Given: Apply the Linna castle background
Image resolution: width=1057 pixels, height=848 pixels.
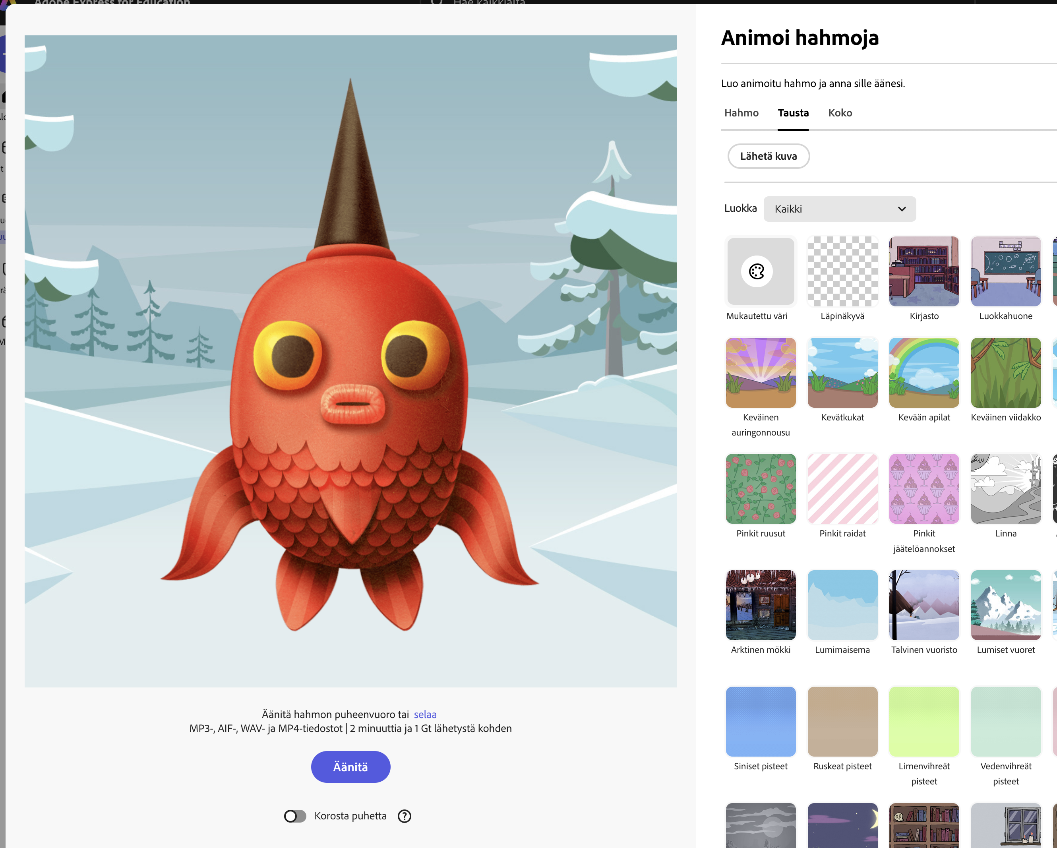Looking at the screenshot, I should 1005,489.
